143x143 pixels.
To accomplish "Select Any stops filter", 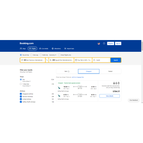I will [21, 79].
